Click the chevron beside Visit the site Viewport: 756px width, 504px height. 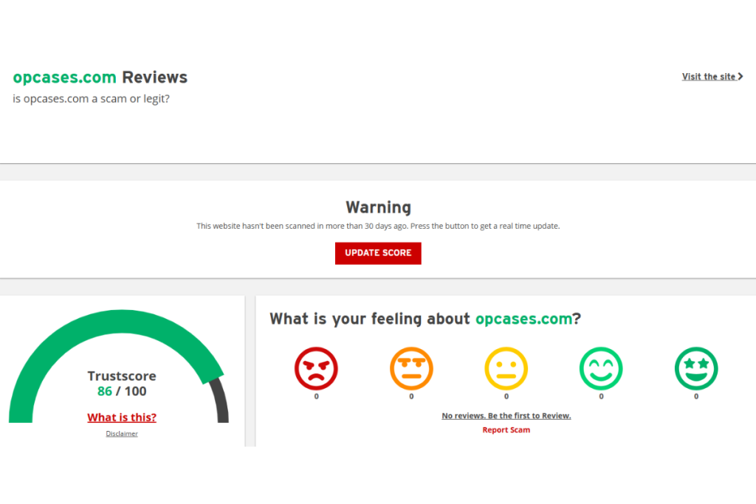pos(740,77)
